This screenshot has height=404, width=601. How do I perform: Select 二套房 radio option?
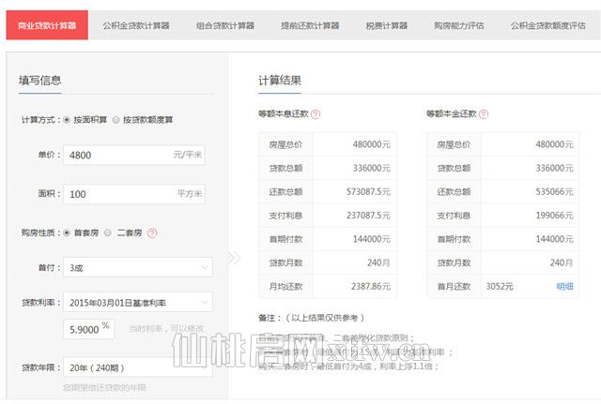[108, 232]
